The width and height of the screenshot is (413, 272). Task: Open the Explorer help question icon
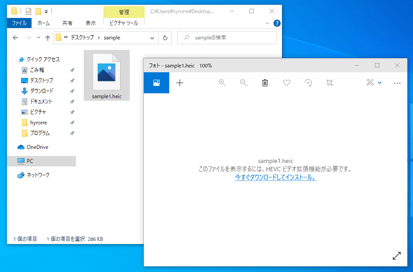click(277, 23)
